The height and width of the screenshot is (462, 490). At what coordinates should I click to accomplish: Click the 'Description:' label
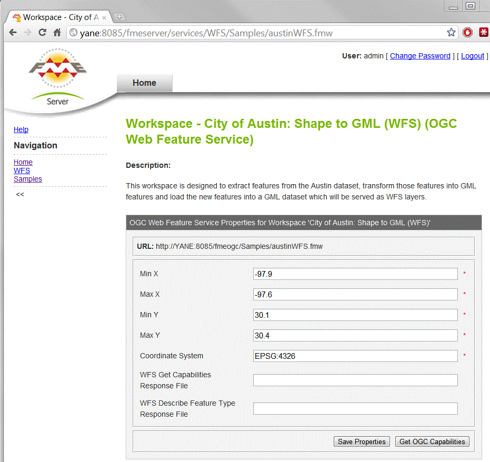point(148,166)
